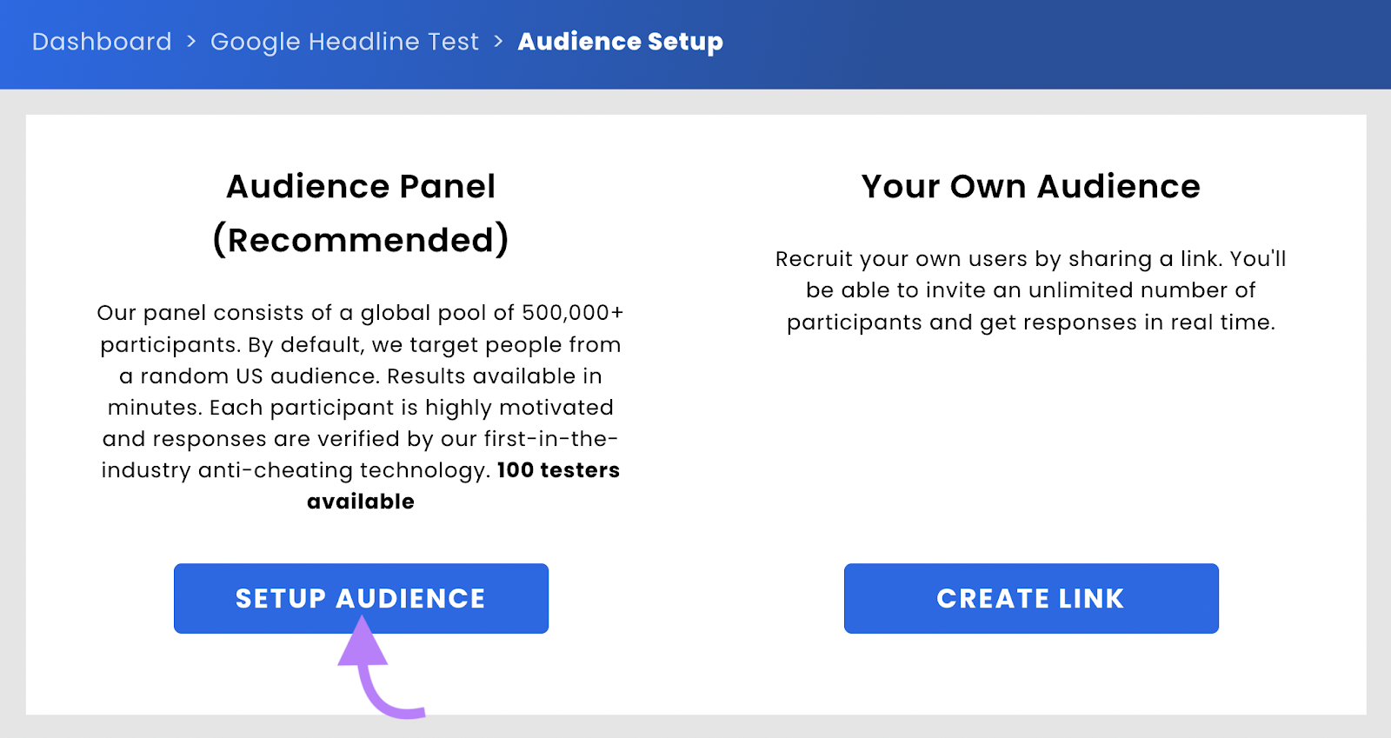The width and height of the screenshot is (1391, 738).
Task: Navigate back via the Dashboard breadcrumb
Action: [101, 41]
